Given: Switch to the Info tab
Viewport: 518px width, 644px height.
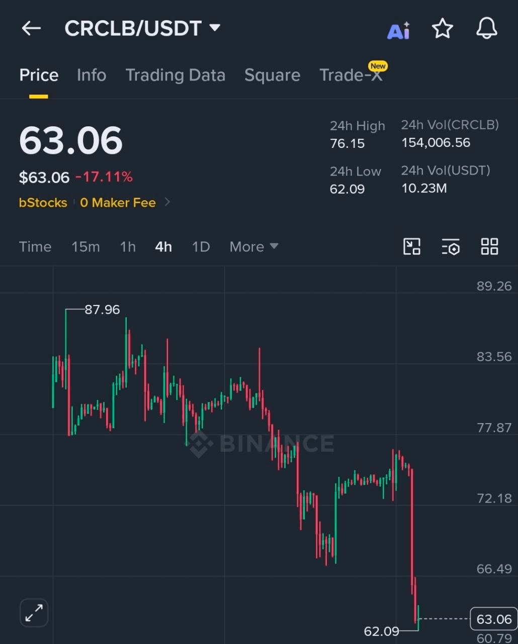Looking at the screenshot, I should pos(92,75).
